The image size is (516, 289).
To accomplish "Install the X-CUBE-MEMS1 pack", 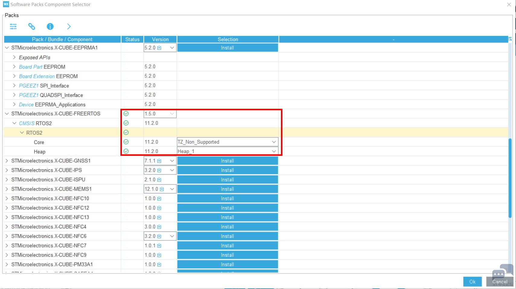I will [228, 189].
